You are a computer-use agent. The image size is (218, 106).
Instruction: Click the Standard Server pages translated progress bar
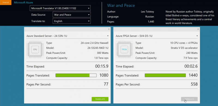click(76, 75)
